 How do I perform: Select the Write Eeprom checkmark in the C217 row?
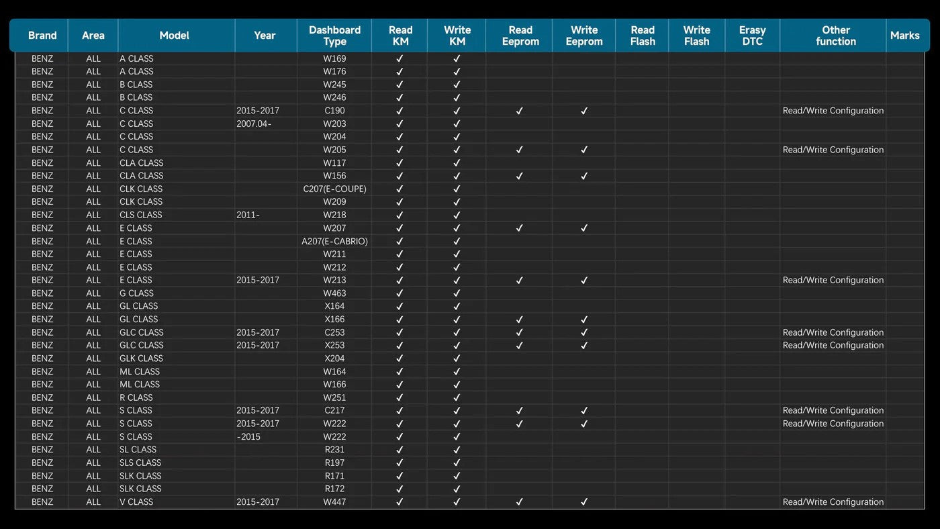(x=584, y=411)
